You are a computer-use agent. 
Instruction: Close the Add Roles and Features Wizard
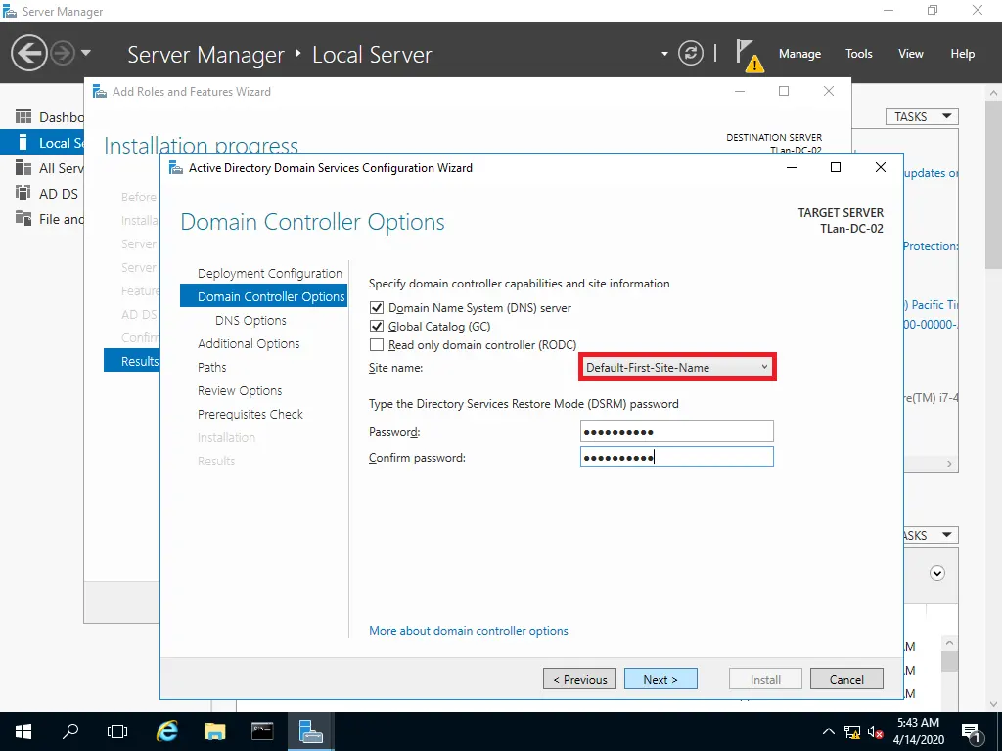point(828,91)
